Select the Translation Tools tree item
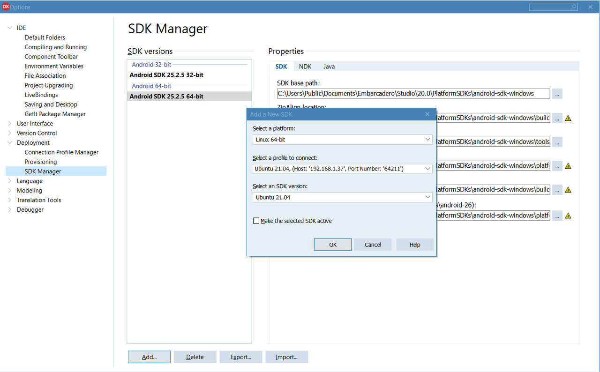This screenshot has width=600, height=372. pos(39,200)
